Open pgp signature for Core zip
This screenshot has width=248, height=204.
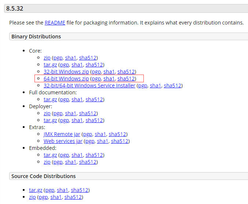[x=58, y=58]
